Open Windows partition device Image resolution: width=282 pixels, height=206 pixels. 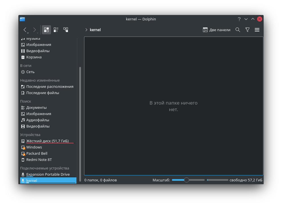point(48,147)
